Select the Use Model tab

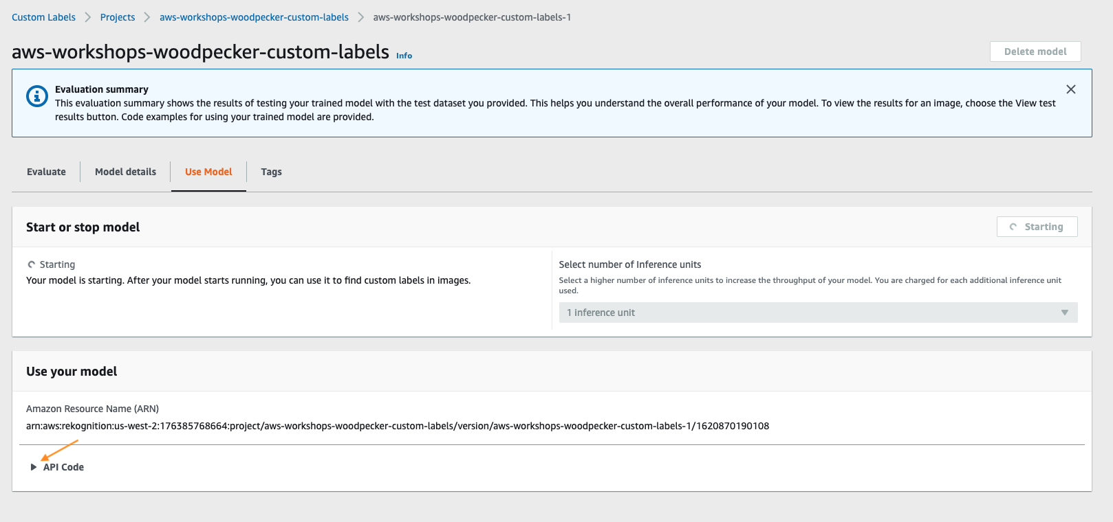pos(208,172)
